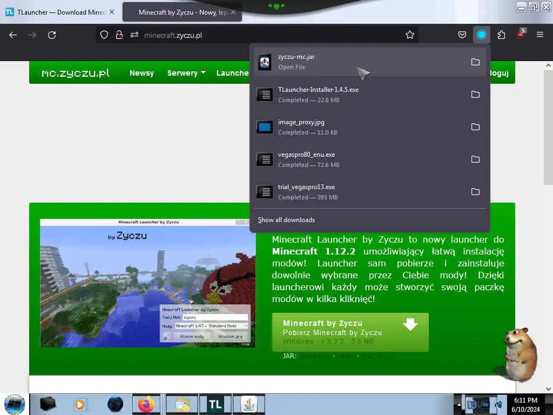Toggle the Downloads toolbar button

pos(481,35)
